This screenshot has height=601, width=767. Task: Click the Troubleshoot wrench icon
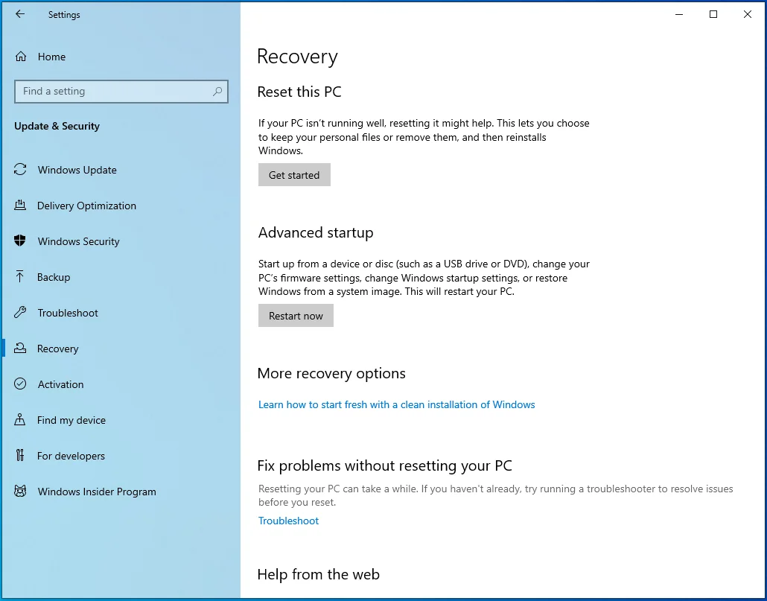tap(20, 313)
